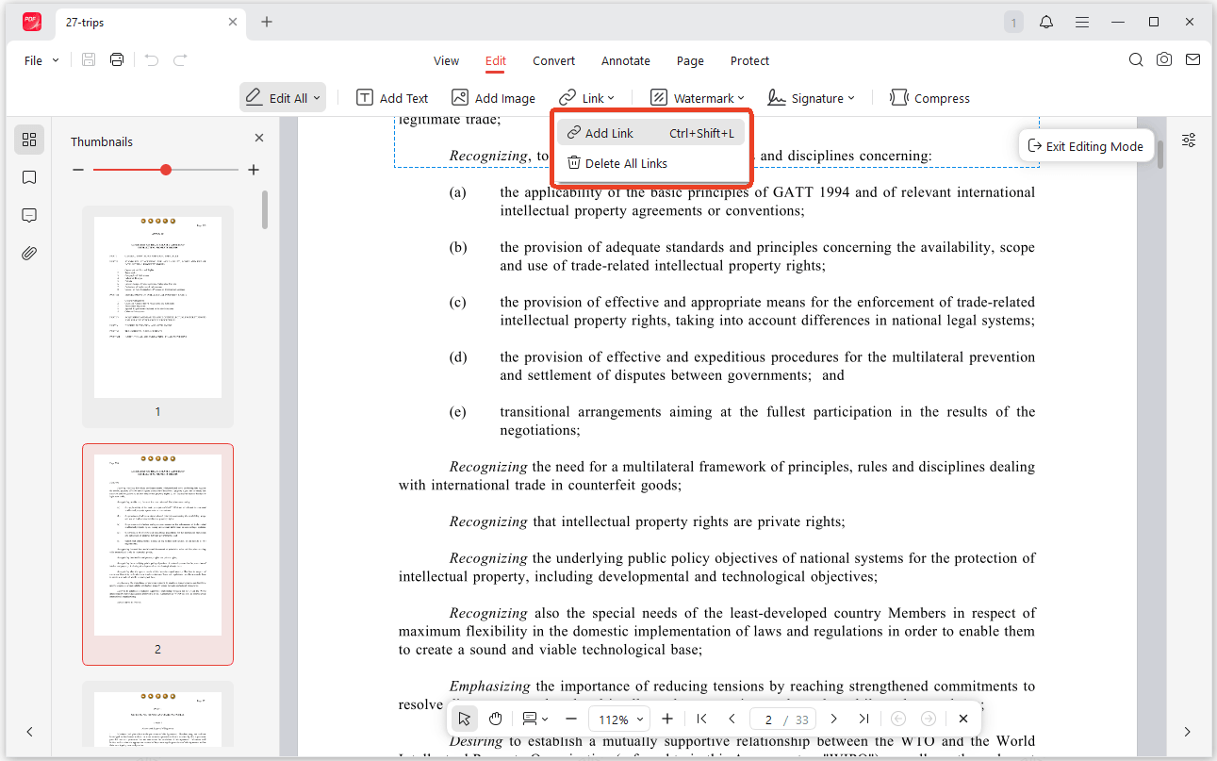This screenshot has height=761, width=1217.
Task: Zoom out with the bottom minus button
Action: click(570, 719)
